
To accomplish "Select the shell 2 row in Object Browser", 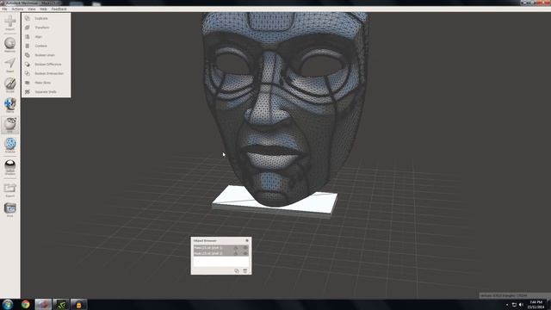I will pos(221,253).
